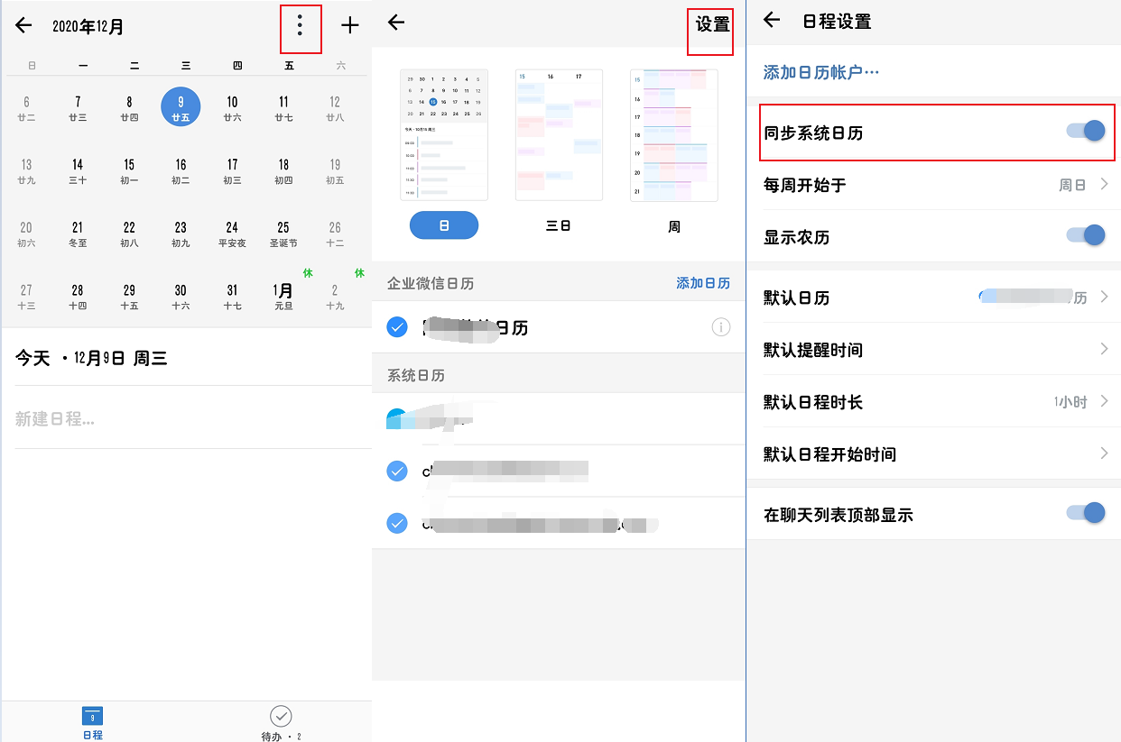The width and height of the screenshot is (1121, 742).
Task: Choose the week view thumbnail
Action: 674,135
